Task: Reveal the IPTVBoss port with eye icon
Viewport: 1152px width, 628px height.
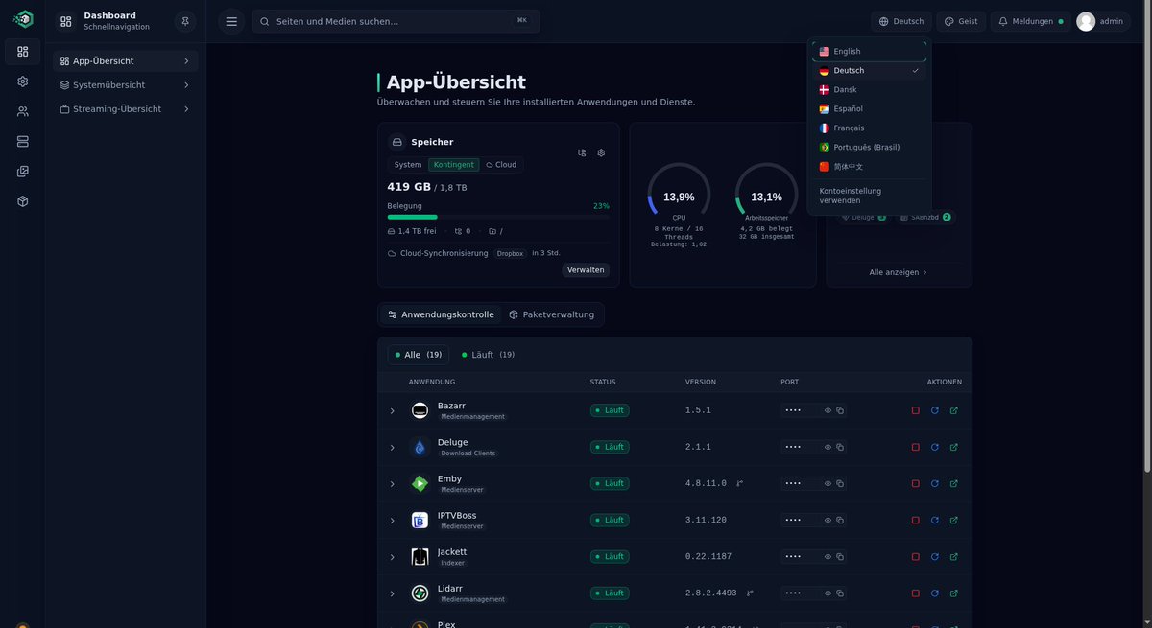Action: click(x=828, y=520)
